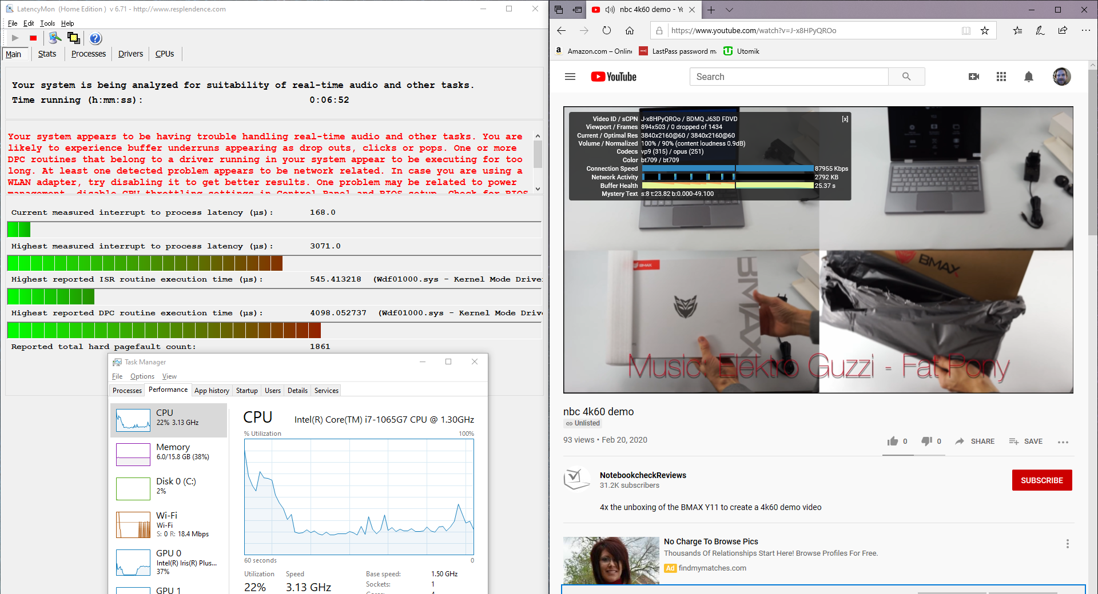
Task: Click the LatencyMon blue help question-mark icon
Action: click(96, 38)
